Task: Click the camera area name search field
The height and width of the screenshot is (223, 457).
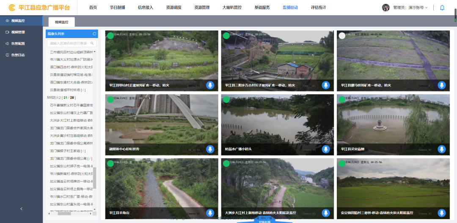Action: pyautogui.click(x=69, y=43)
